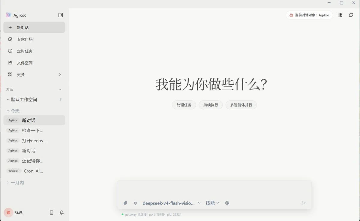
Task: Click the 更多 grid icon
Action: [10, 75]
